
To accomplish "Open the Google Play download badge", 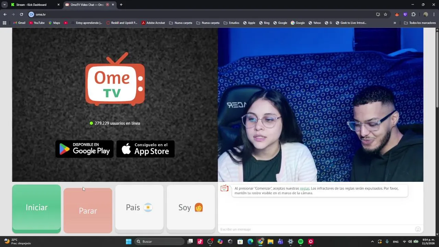I will coord(84,149).
